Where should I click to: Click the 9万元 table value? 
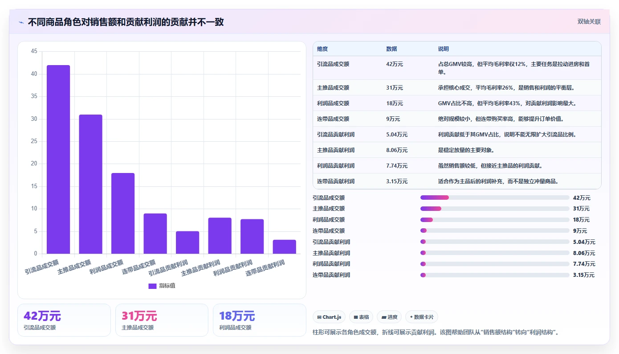(393, 119)
